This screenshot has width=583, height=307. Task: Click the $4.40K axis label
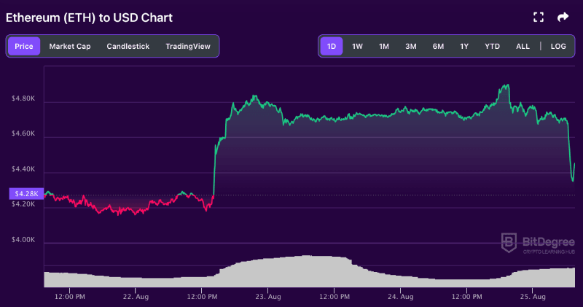pyautogui.click(x=23, y=169)
